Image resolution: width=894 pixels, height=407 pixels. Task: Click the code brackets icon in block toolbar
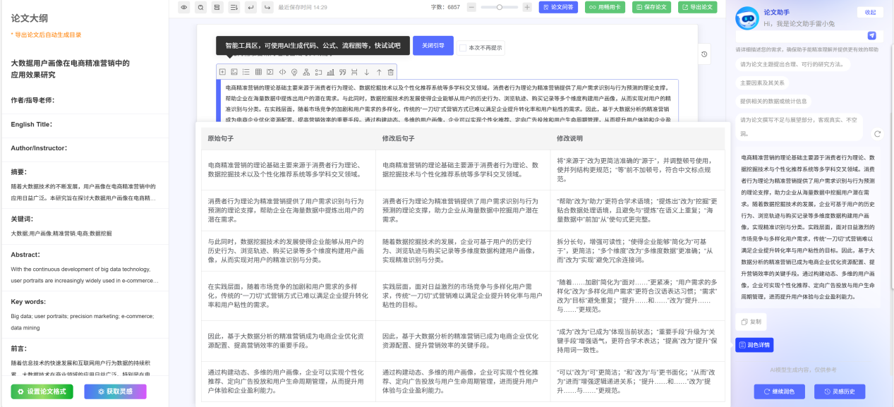click(x=282, y=72)
